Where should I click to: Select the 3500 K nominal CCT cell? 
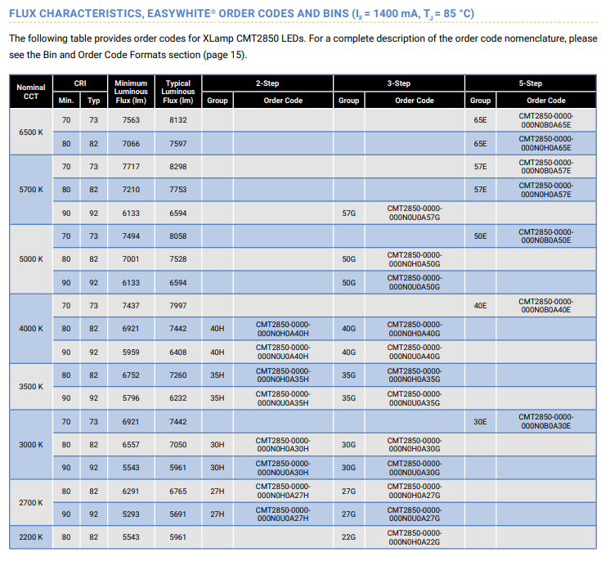[31, 386]
